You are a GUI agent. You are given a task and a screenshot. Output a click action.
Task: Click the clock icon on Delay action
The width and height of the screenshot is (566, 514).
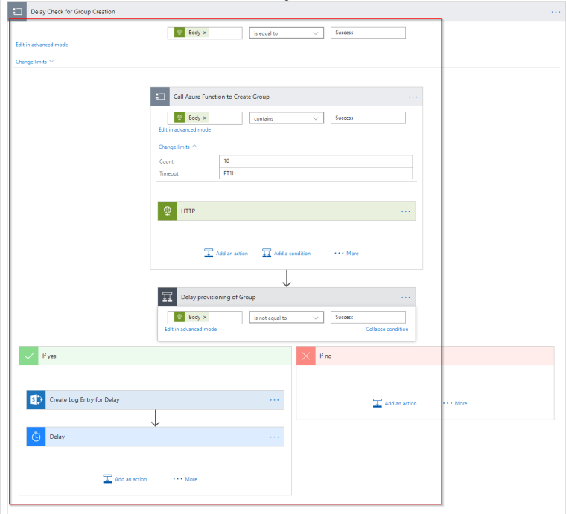coord(36,437)
